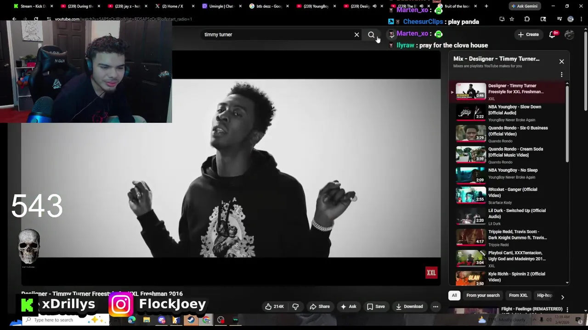Download the video
The width and height of the screenshot is (588, 330).
pyautogui.click(x=409, y=307)
